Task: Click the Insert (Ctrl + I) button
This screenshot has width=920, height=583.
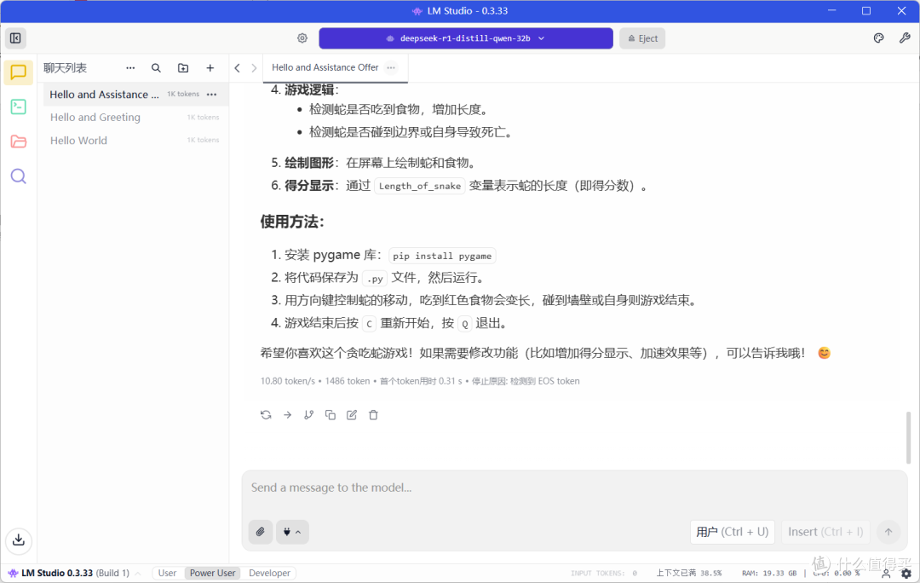Action: pyautogui.click(x=825, y=532)
